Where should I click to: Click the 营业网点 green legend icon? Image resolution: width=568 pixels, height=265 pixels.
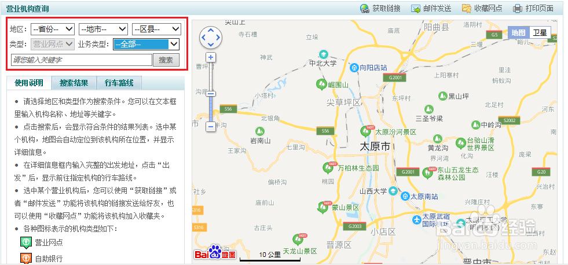coord(25,242)
